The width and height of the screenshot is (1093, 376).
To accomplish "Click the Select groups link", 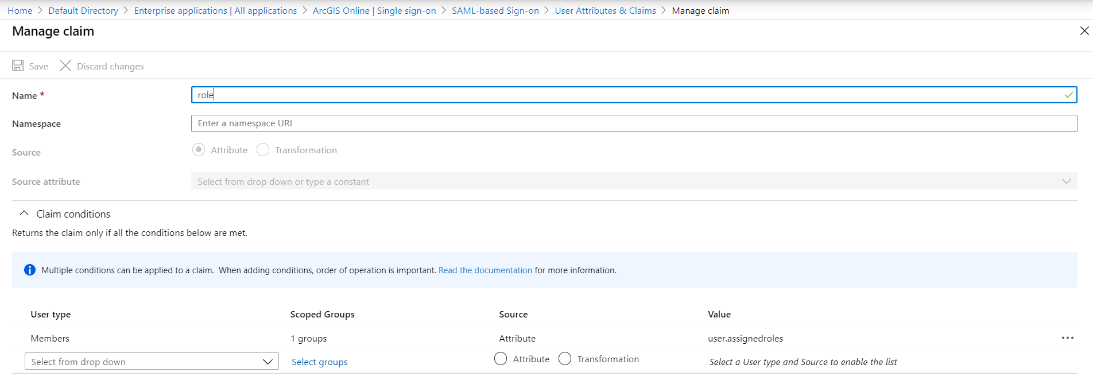I will (320, 362).
